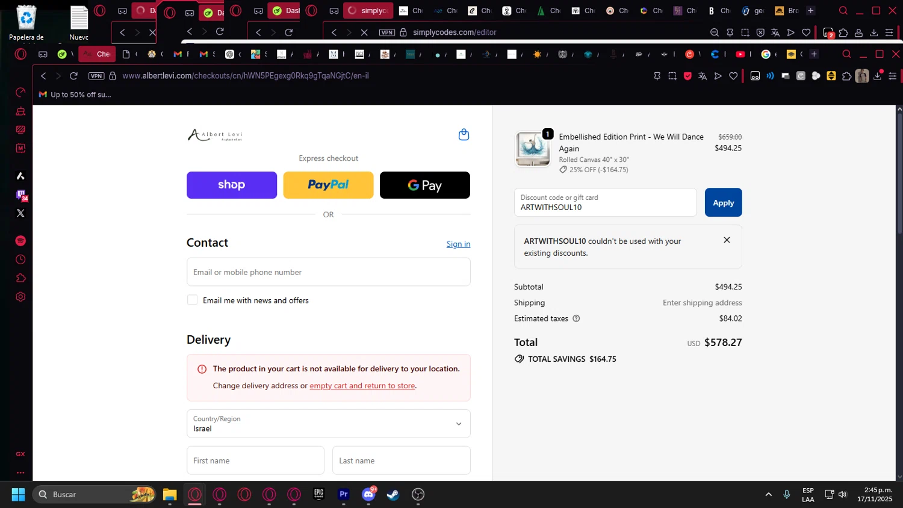Switch to the Google tab

769,54
